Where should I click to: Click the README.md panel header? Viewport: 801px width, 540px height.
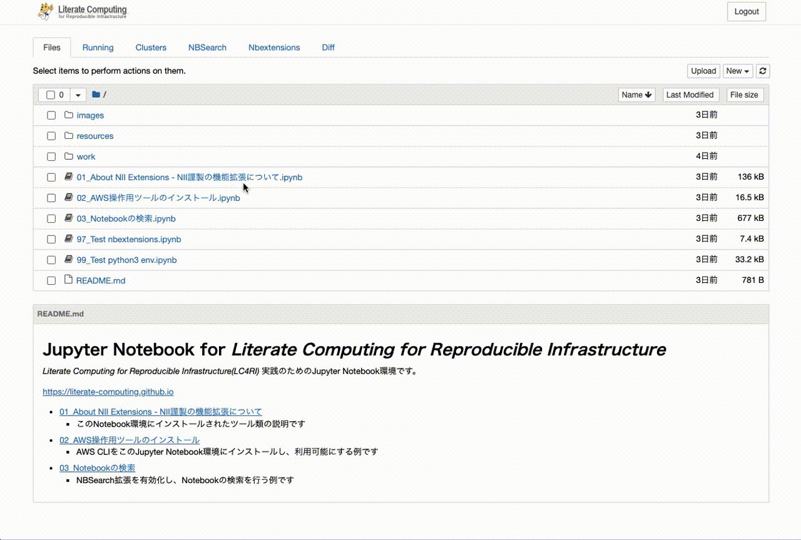[x=400, y=313]
